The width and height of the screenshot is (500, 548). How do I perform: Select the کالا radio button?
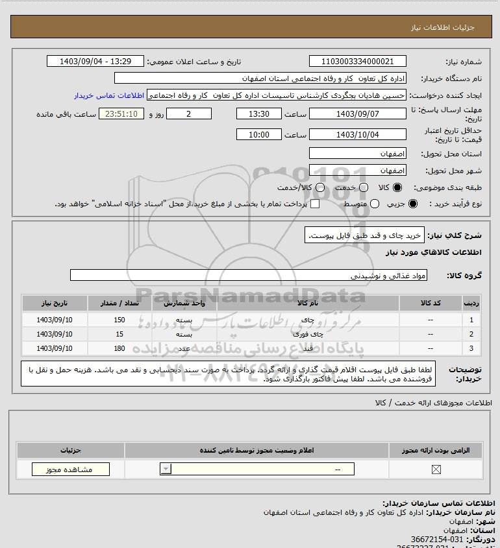[x=397, y=187]
